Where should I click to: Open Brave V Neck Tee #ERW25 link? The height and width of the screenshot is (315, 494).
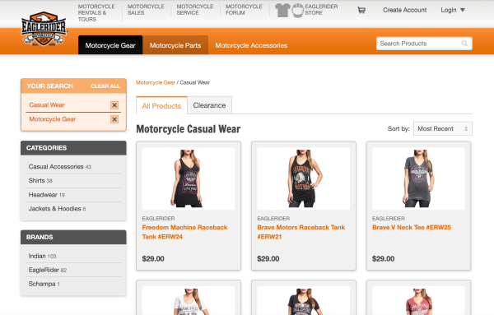(x=412, y=227)
